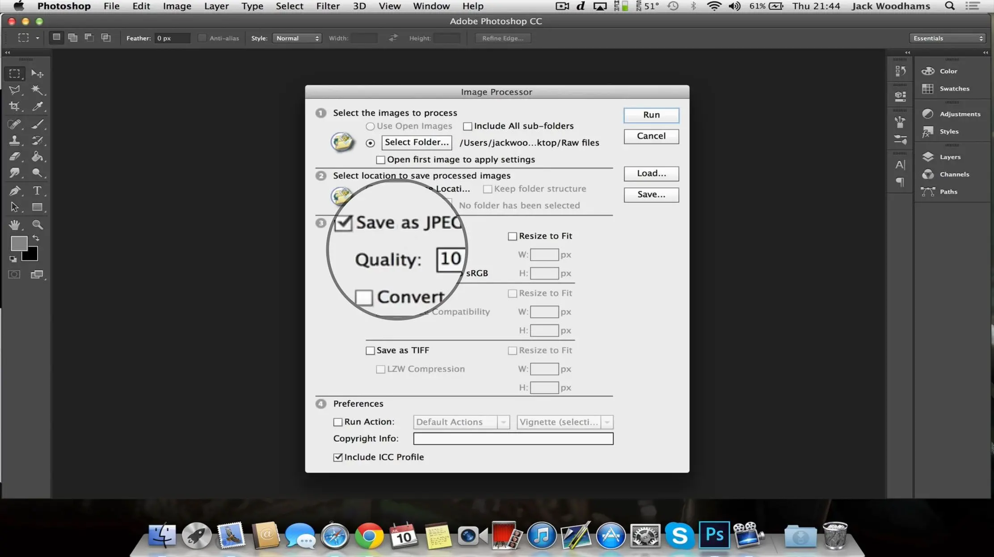Toggle Include All Sub-folders checkbox
Viewport: 994px width, 557px height.
click(467, 126)
